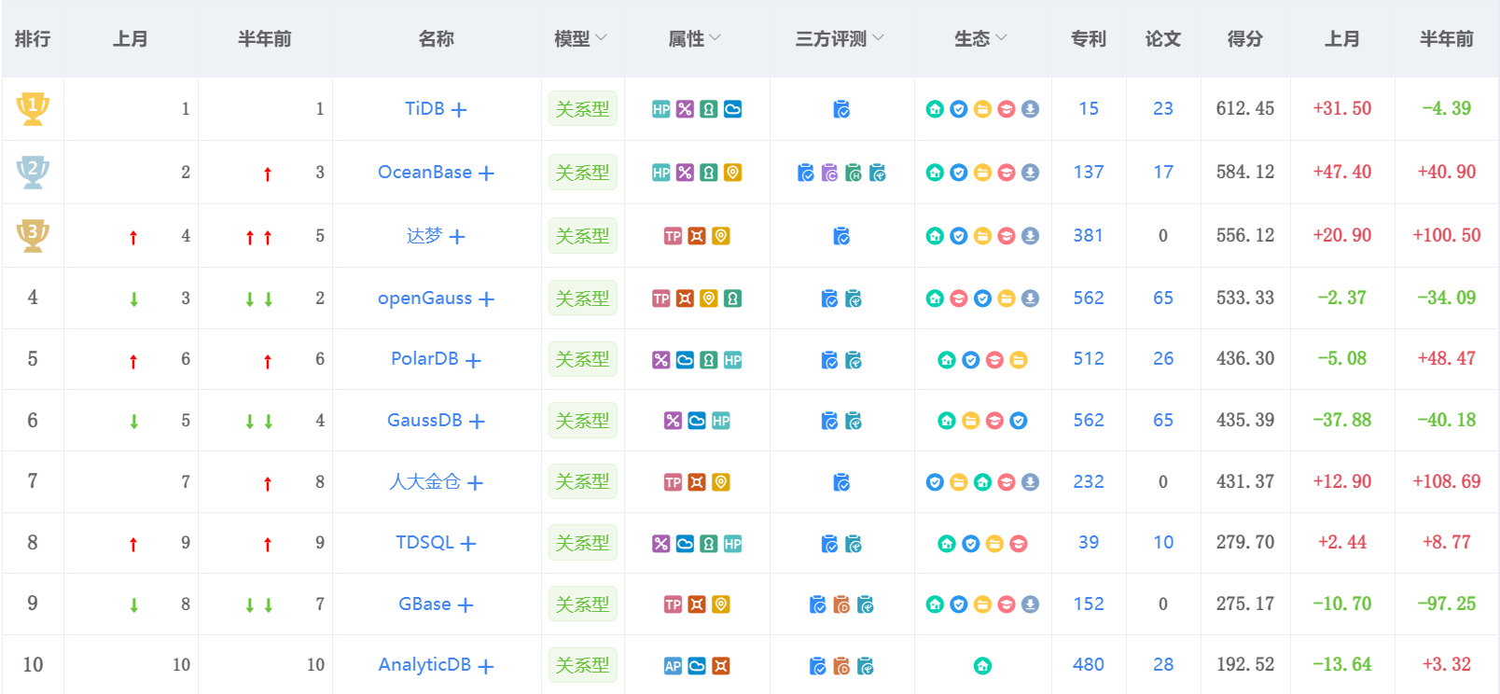Viewport: 1500px width, 694px height.
Task: Click the 关系型 tag in TiDB row
Action: coord(583,109)
